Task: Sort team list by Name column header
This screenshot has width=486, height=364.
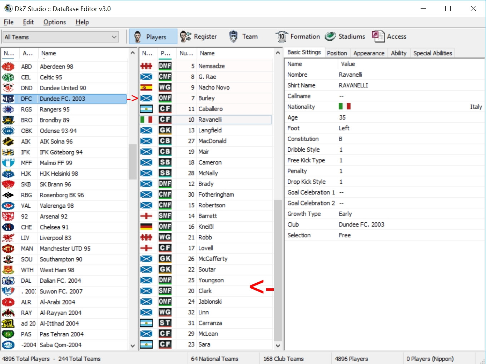Action: pyautogui.click(x=82, y=53)
